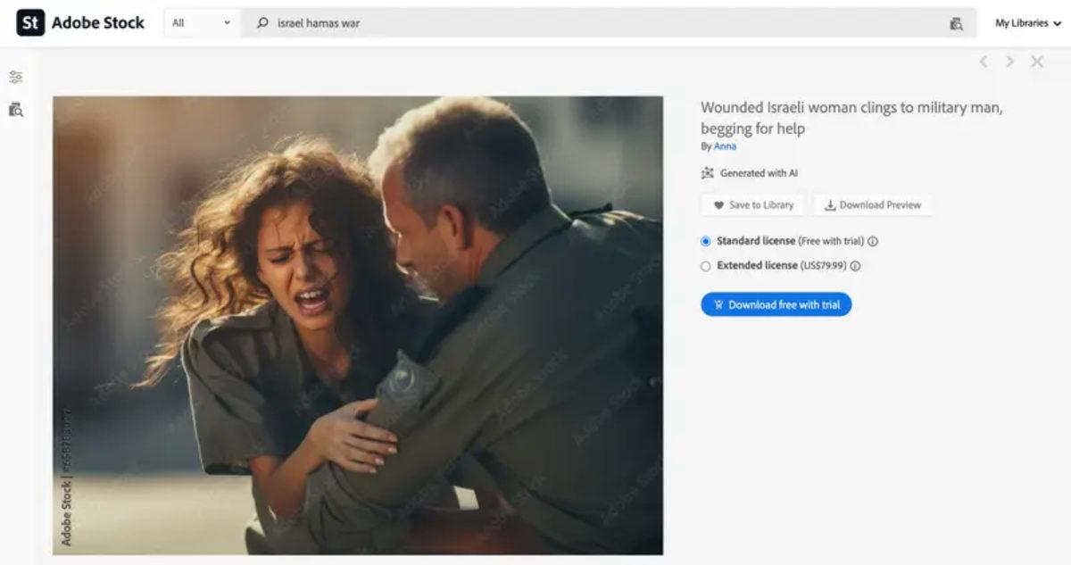Select the Extended license radio button
The height and width of the screenshot is (565, 1071).
coord(705,265)
